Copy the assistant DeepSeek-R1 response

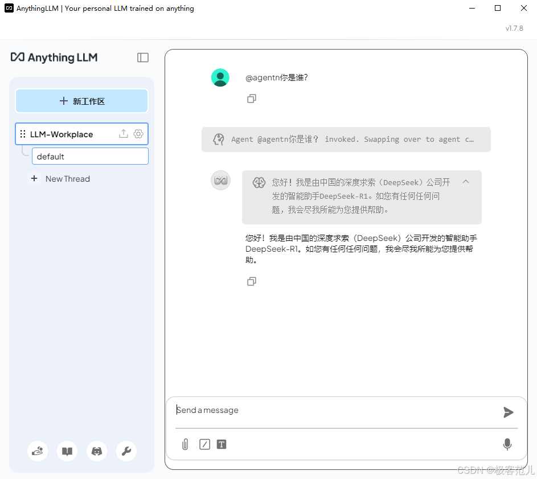252,281
